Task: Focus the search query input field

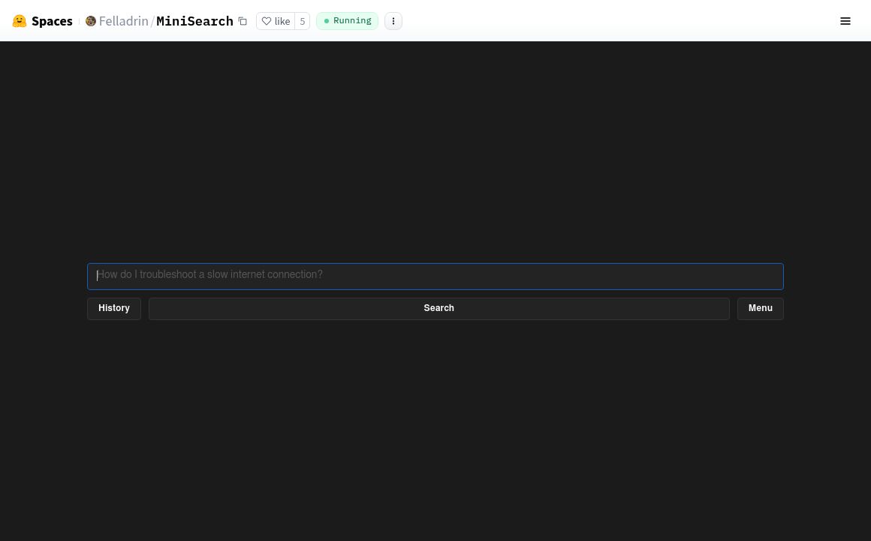Action: 435,276
